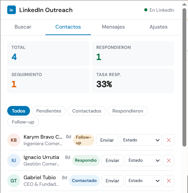
Task: Click the KB avatar circle
Action: [x=14, y=140]
